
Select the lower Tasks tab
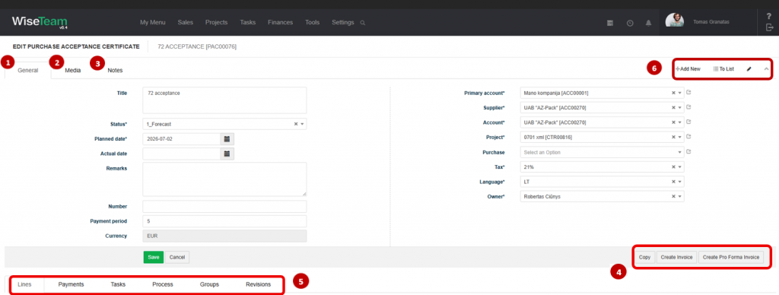click(118, 284)
